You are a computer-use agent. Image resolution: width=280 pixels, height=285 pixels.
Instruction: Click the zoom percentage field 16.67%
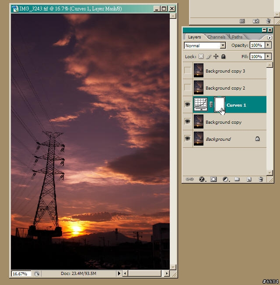click(x=21, y=274)
